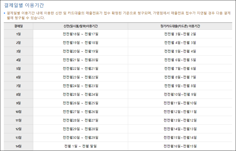Viewport: 236px width, 151px height.
Task: Click the card loan cell '전전월 7일~전월 6일'
Action: tap(180, 69)
